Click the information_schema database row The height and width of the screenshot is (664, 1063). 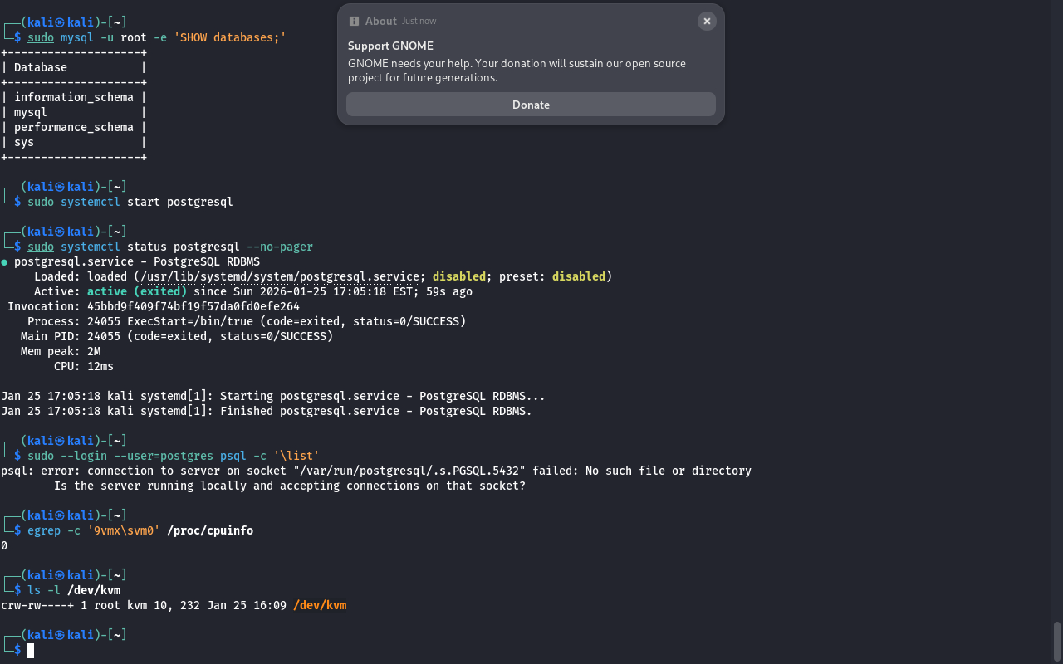click(x=73, y=97)
